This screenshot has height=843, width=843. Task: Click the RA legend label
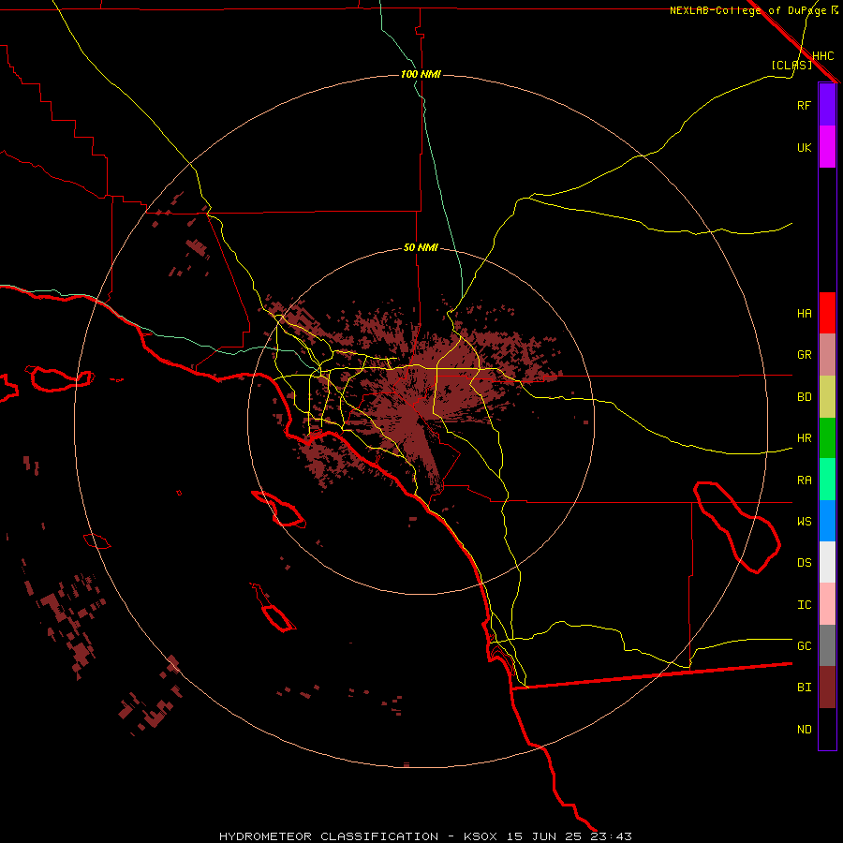coord(805,481)
